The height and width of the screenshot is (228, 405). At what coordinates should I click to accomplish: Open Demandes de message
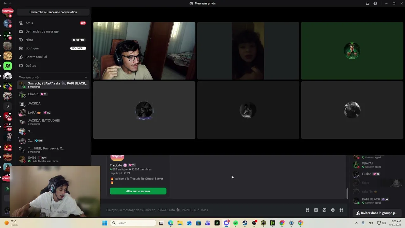pos(53,31)
